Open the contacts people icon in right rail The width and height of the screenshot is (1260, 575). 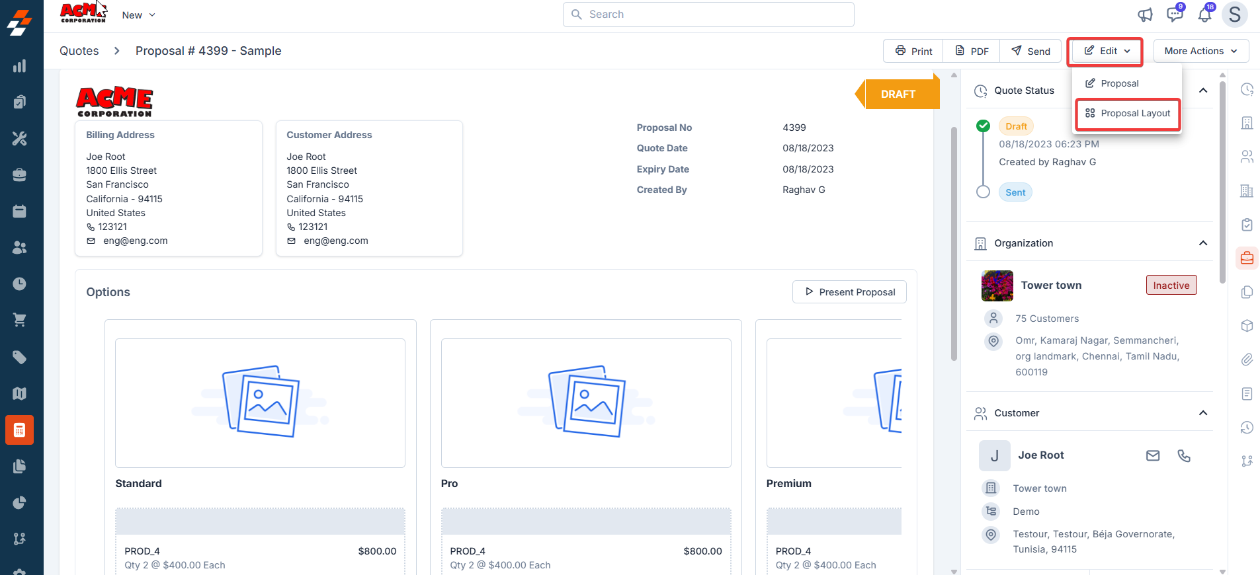(1247, 157)
